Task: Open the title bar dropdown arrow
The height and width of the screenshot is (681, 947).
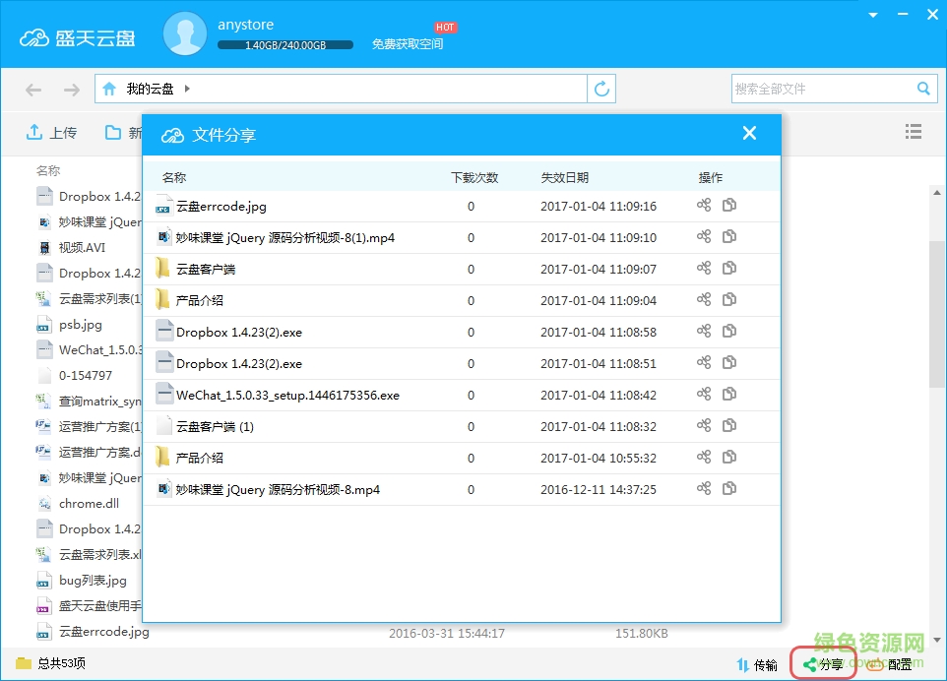Action: pos(870,15)
